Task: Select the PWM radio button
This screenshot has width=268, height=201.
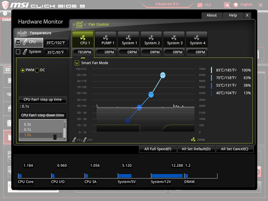Action: click(23, 70)
